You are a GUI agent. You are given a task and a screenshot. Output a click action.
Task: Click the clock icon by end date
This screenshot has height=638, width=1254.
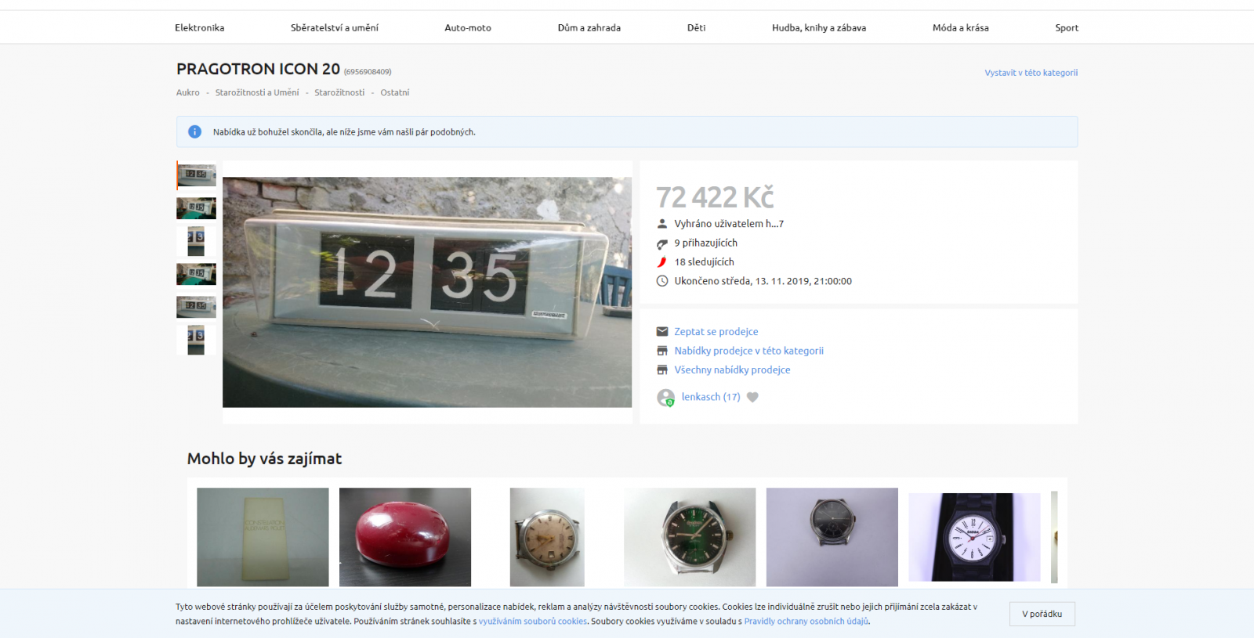(662, 281)
